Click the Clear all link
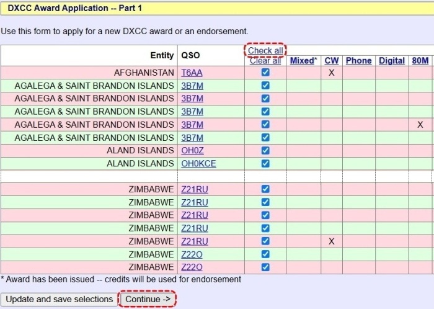434x309 pixels. (265, 61)
